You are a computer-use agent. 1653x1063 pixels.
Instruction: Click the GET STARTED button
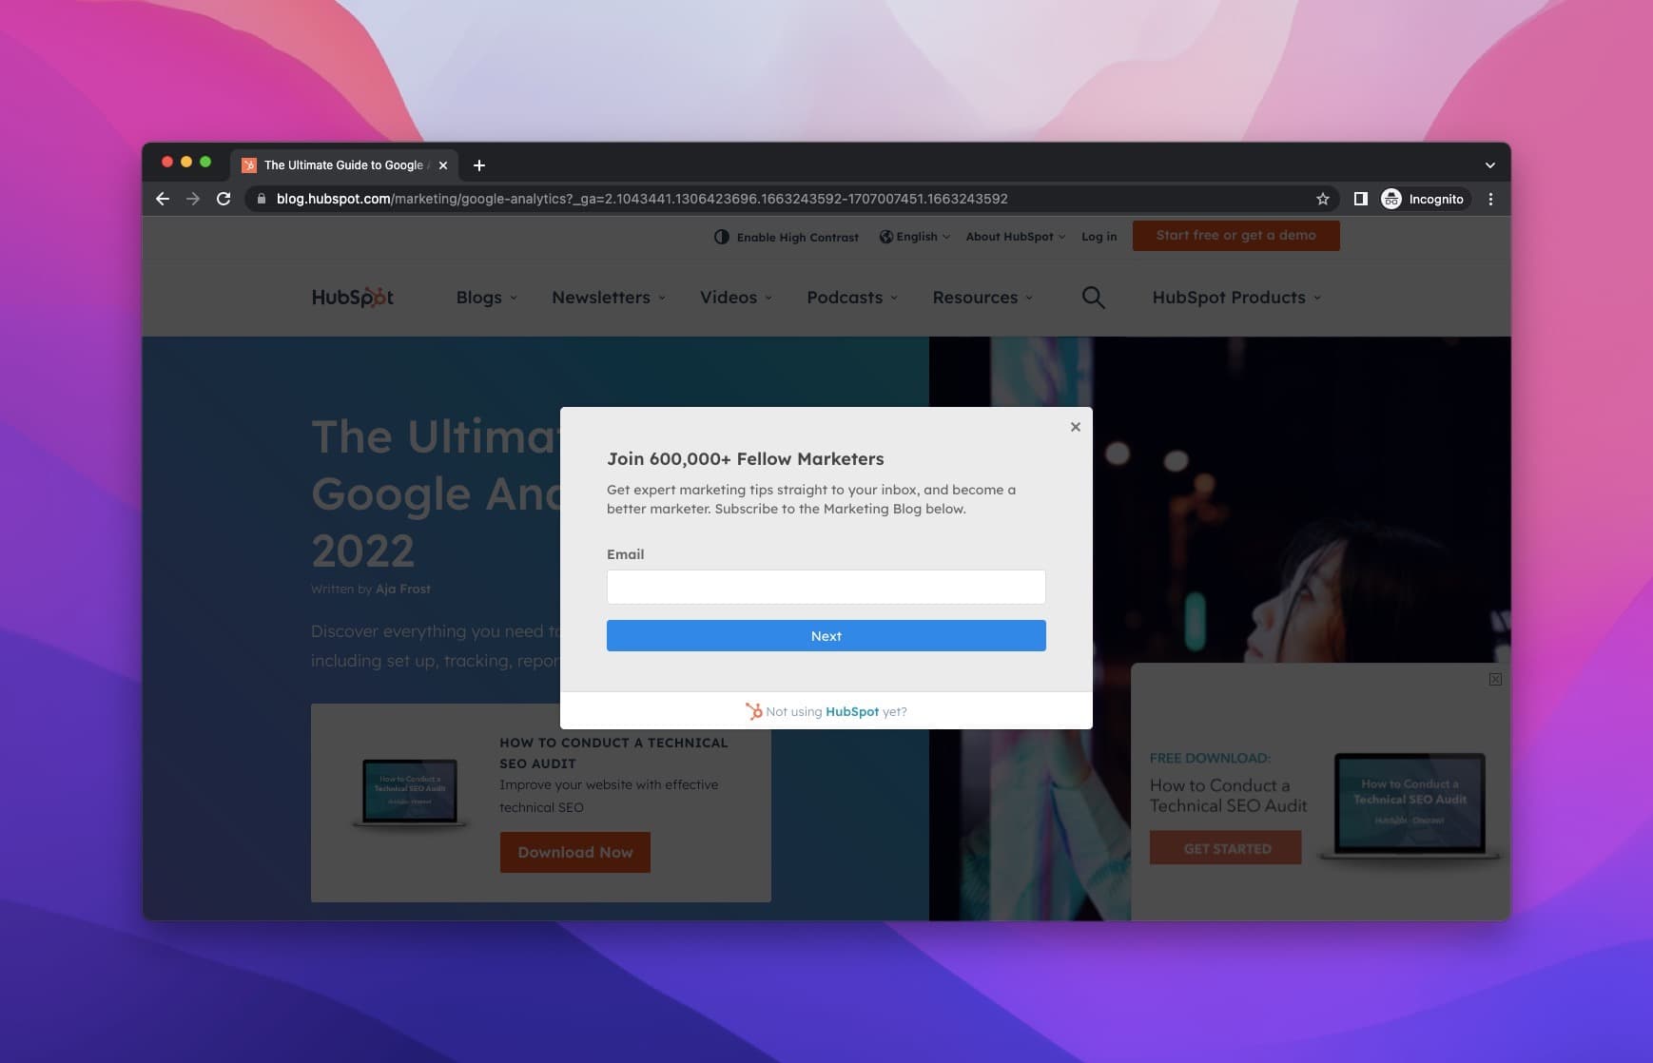pos(1226,848)
